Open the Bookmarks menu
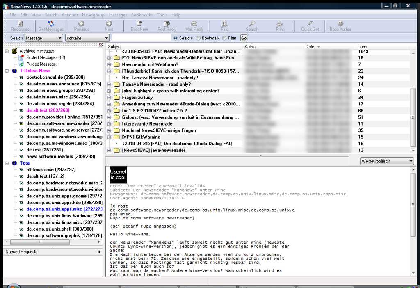 142,15
